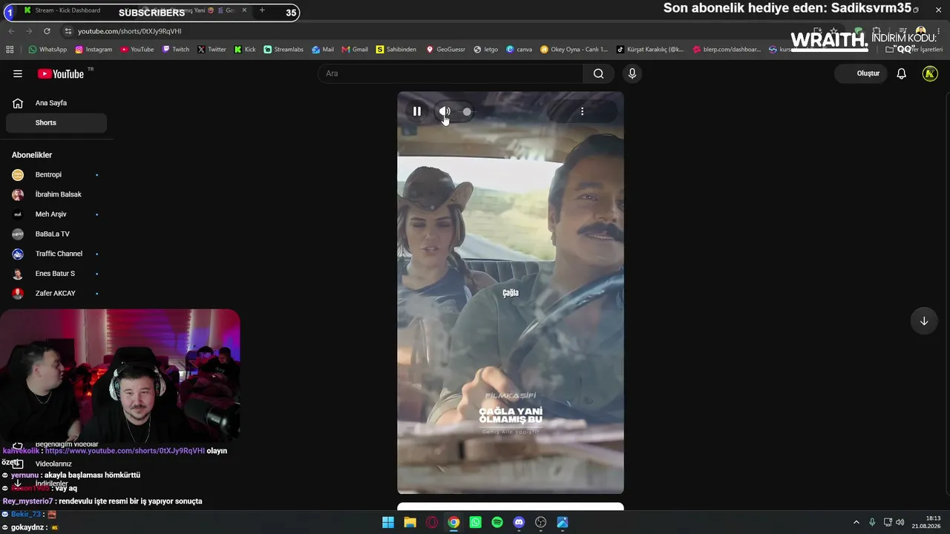
Task: Open the Abonelikler section heading
Action: (32, 155)
